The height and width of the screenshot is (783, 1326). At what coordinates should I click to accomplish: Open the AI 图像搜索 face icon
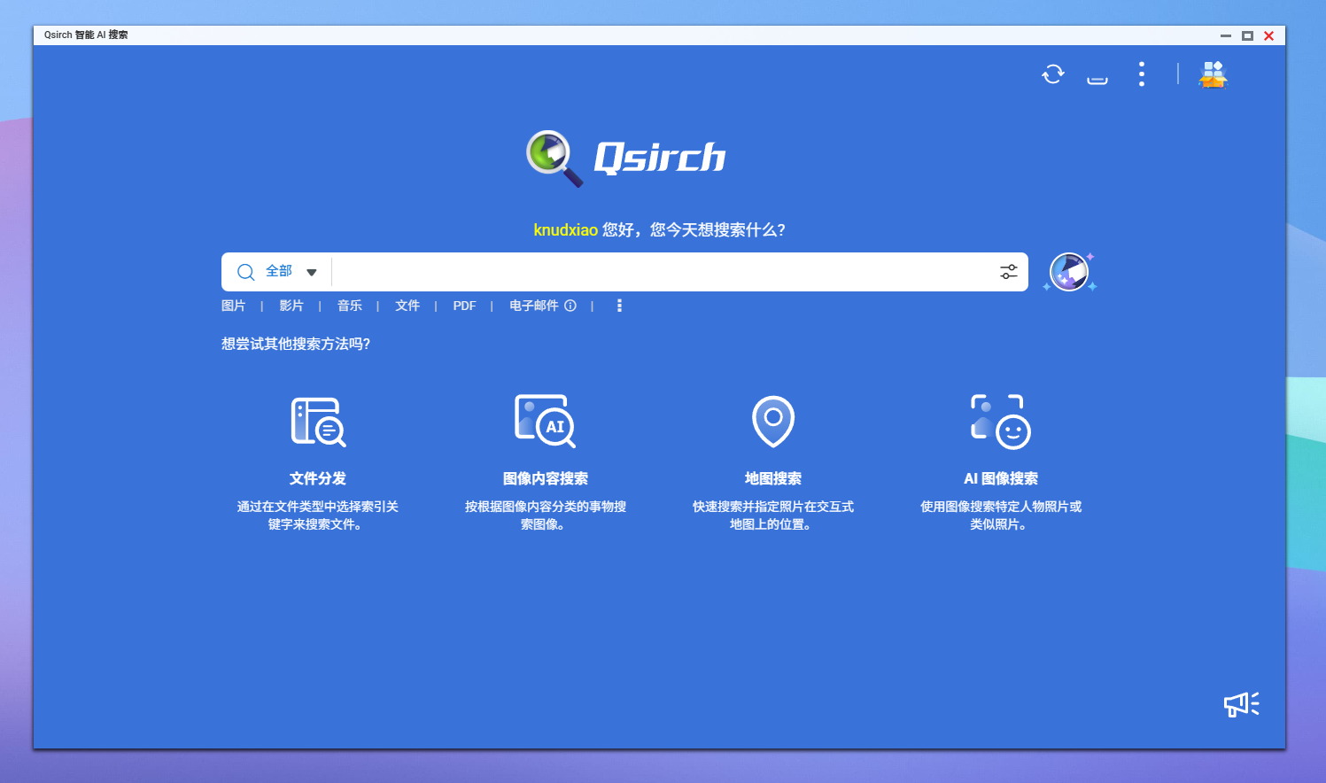click(x=1001, y=422)
